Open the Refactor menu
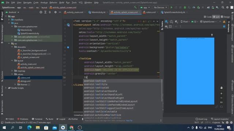The image size is (234, 131). (53, 3)
